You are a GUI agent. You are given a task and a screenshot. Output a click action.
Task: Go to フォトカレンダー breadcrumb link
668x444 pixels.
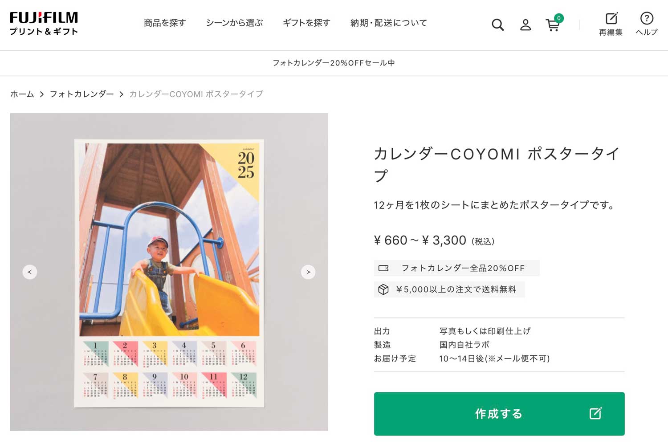[x=82, y=94]
